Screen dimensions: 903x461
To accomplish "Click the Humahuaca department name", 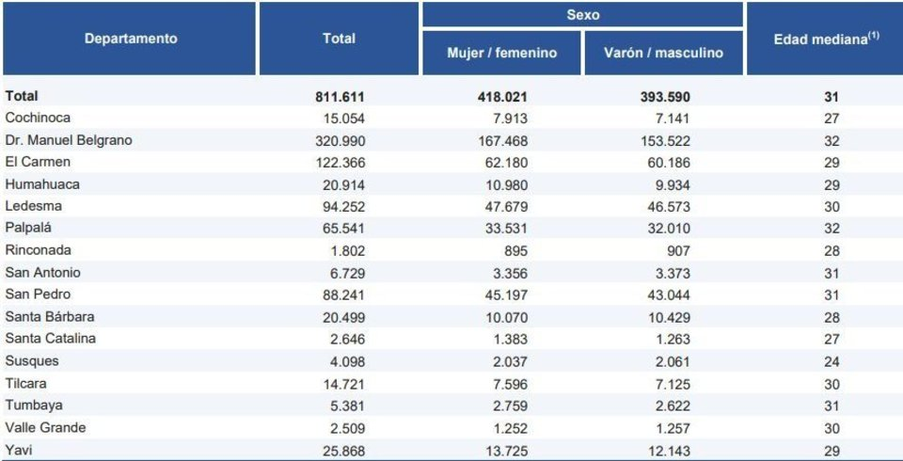I will 42,184.
